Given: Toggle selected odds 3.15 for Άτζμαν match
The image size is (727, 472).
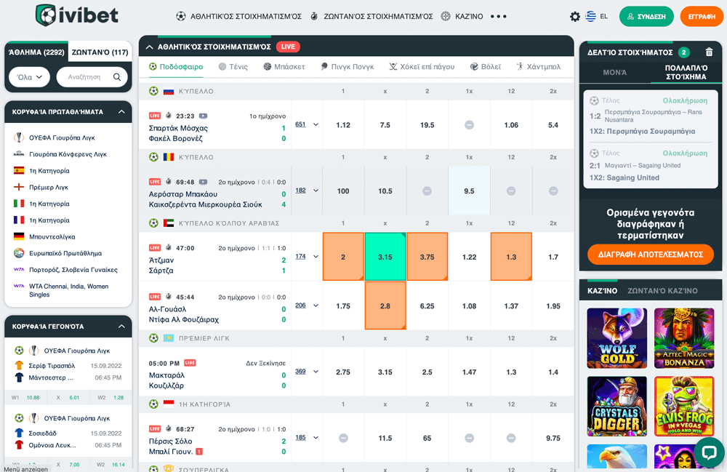Looking at the screenshot, I should point(385,257).
